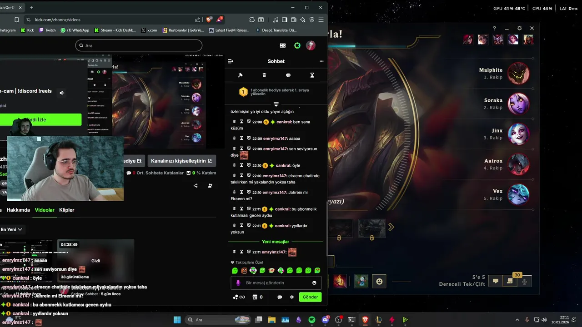Viewport: 582px width, 327px height.
Task: Delete cankral's 'ben sana küsüm' message via trash icon
Action: click(x=235, y=122)
